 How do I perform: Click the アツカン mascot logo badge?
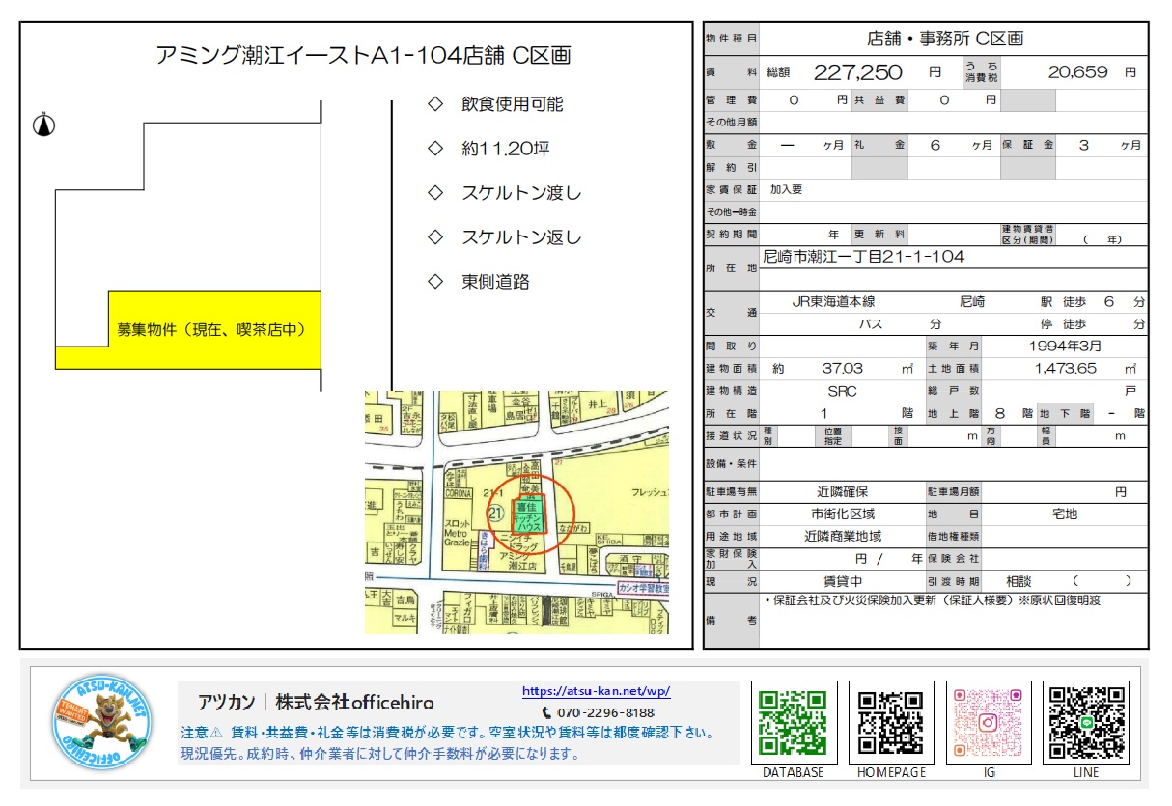101,721
